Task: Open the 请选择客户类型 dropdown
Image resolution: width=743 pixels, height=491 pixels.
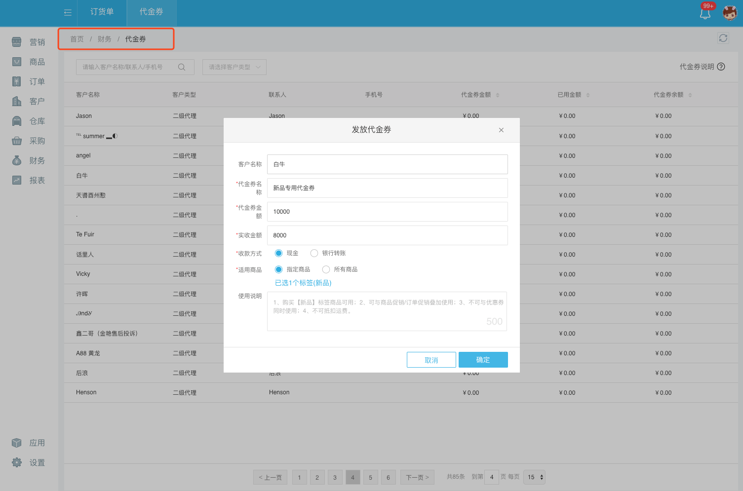Action: tap(234, 67)
